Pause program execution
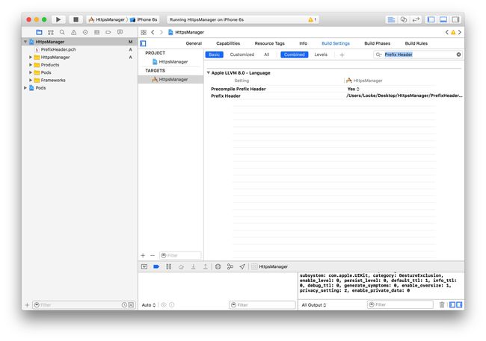Image resolution: width=486 pixels, height=341 pixels. point(169,266)
